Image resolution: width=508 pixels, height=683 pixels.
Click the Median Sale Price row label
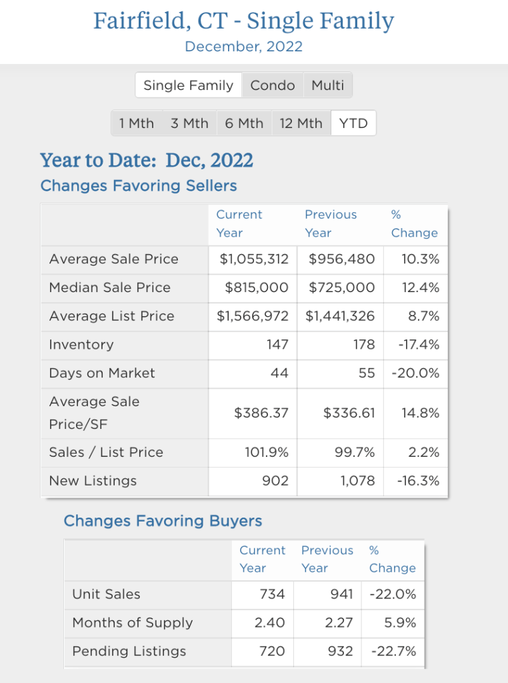coord(109,287)
